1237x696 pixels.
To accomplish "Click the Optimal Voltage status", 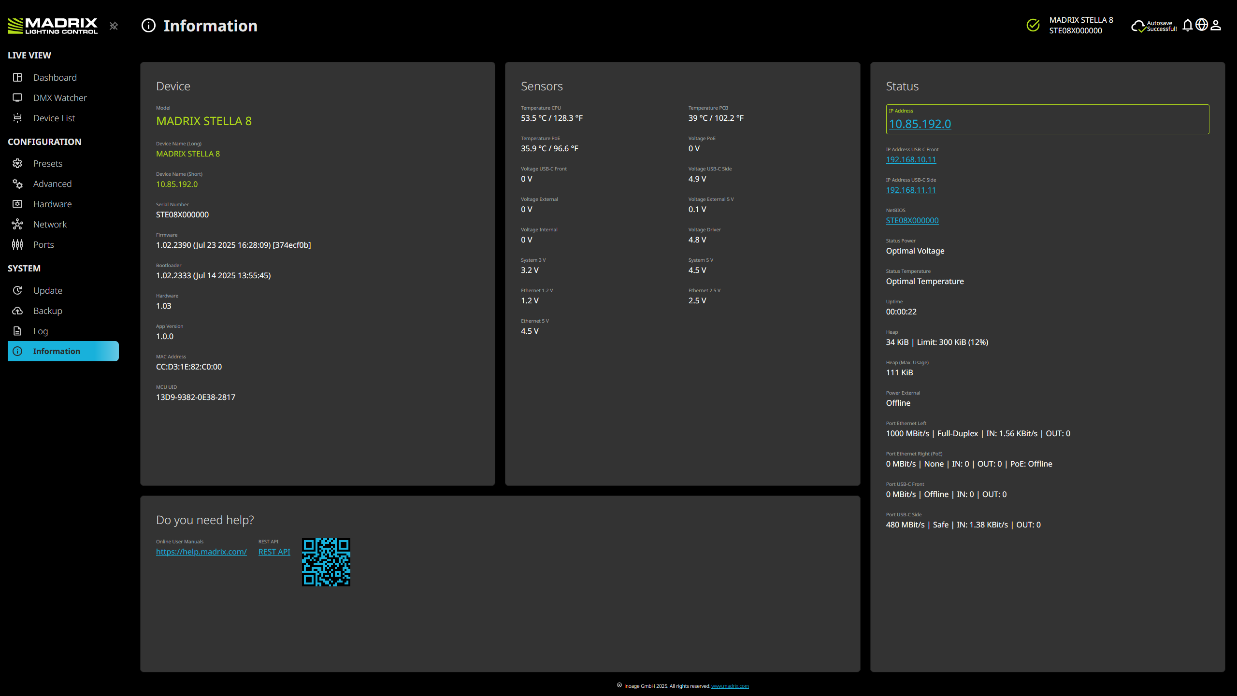I will 915,251.
